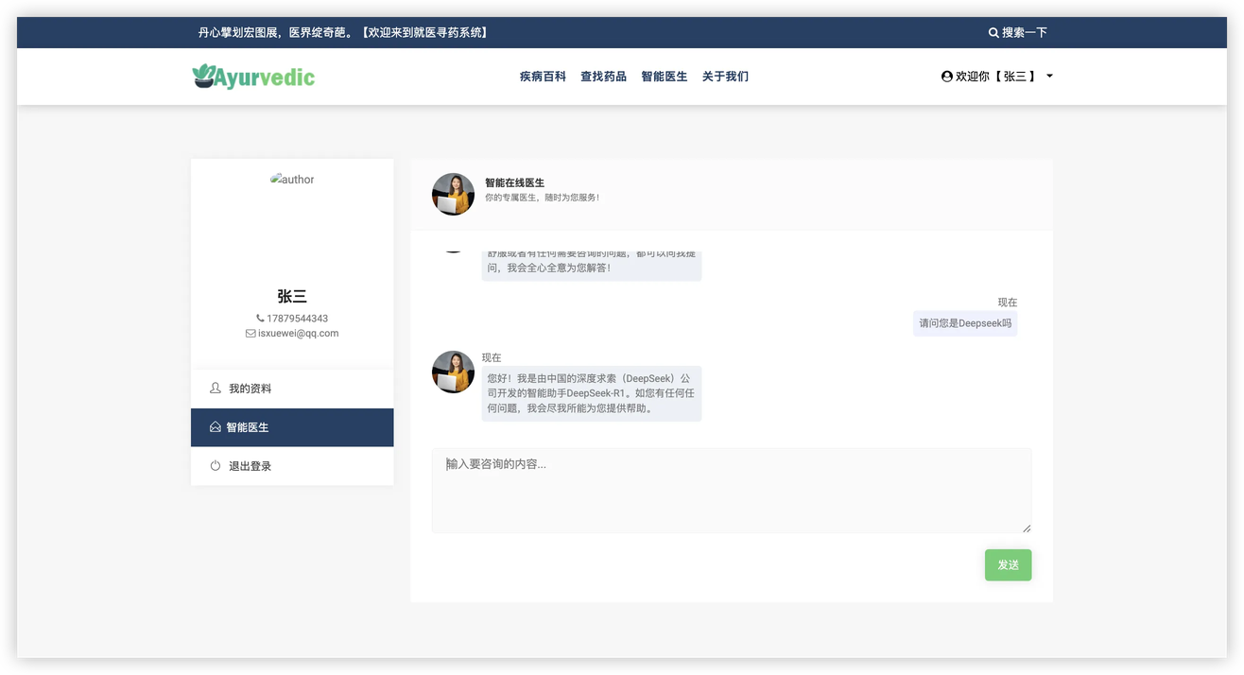Click the doctor avatar in chat header

click(x=453, y=194)
